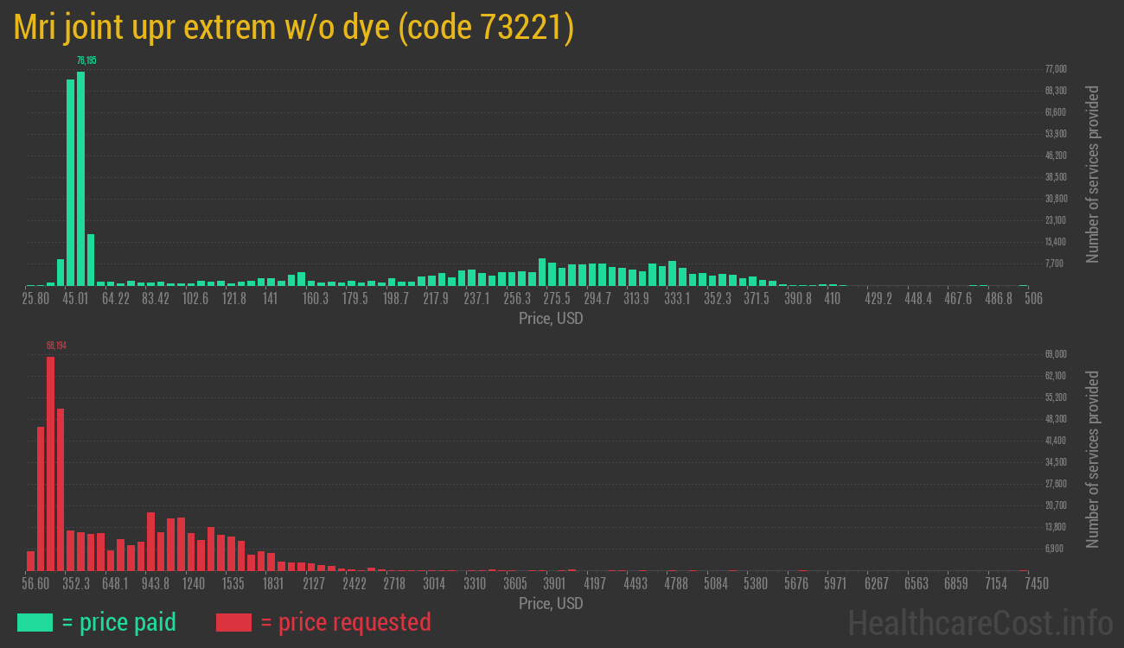Click the 1240 tick on lower x-axis
This screenshot has height=648, width=1124.
pos(194,584)
